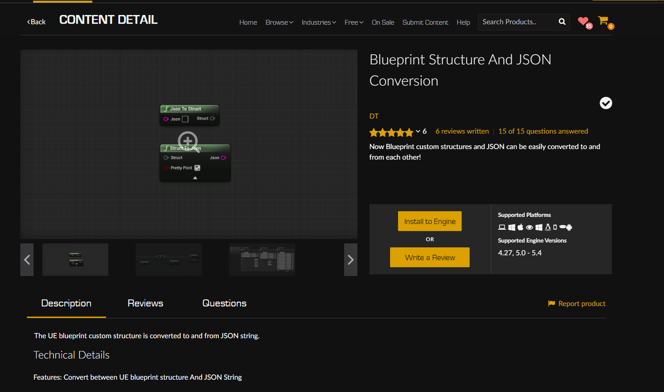The image size is (664, 392).
Task: Click the Apple platform icon
Action: (520, 227)
